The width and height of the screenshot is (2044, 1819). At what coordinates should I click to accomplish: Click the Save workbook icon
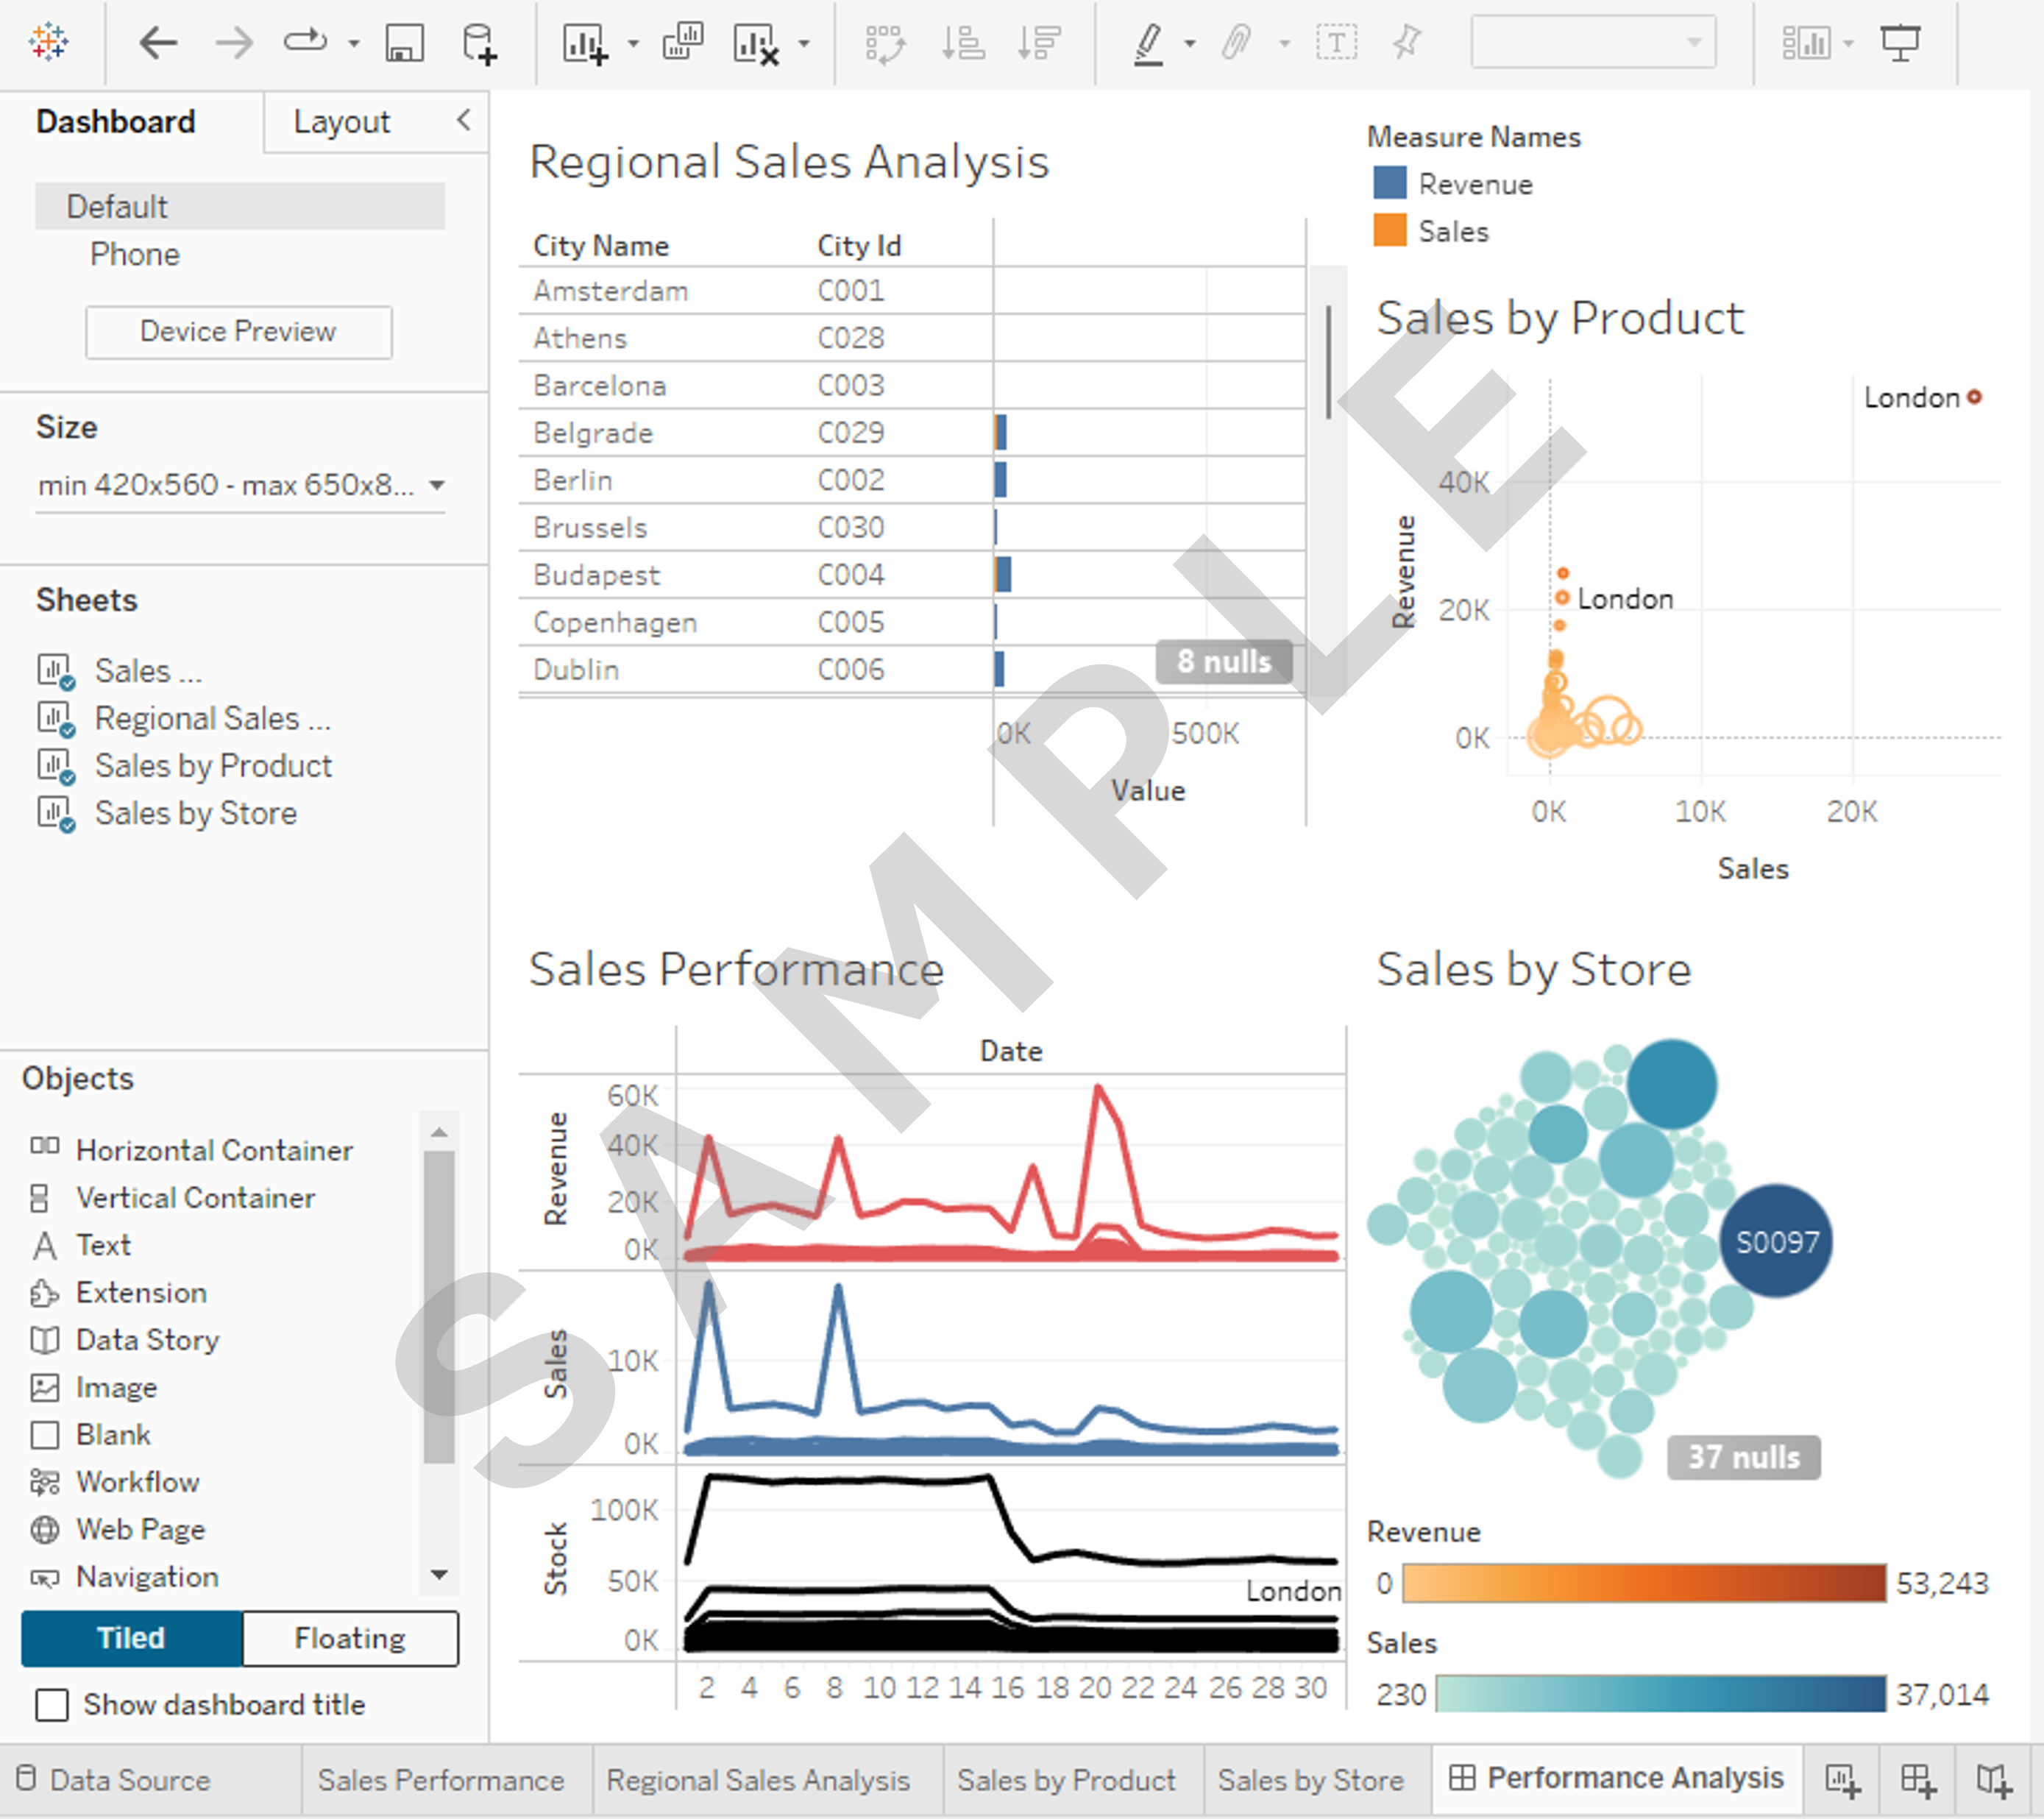click(404, 42)
